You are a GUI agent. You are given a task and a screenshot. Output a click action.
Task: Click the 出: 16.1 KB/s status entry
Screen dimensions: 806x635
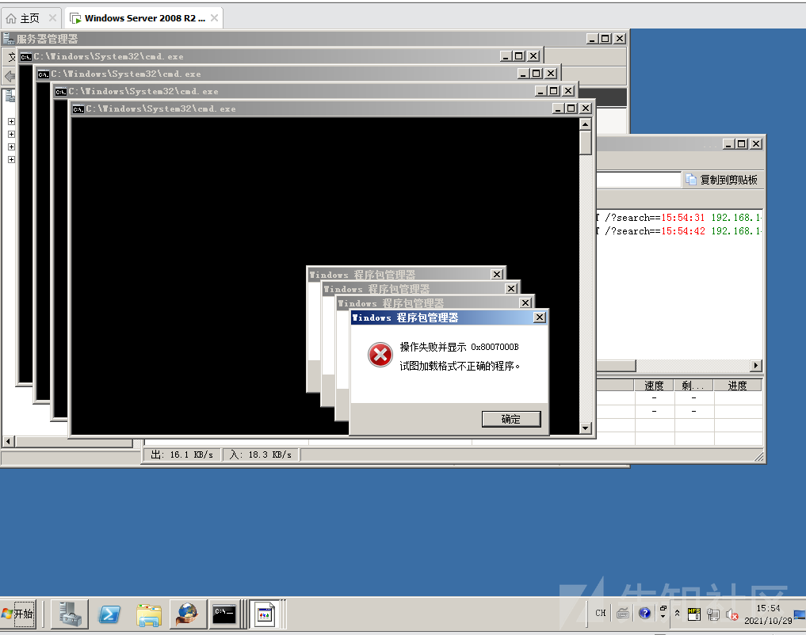coord(182,454)
